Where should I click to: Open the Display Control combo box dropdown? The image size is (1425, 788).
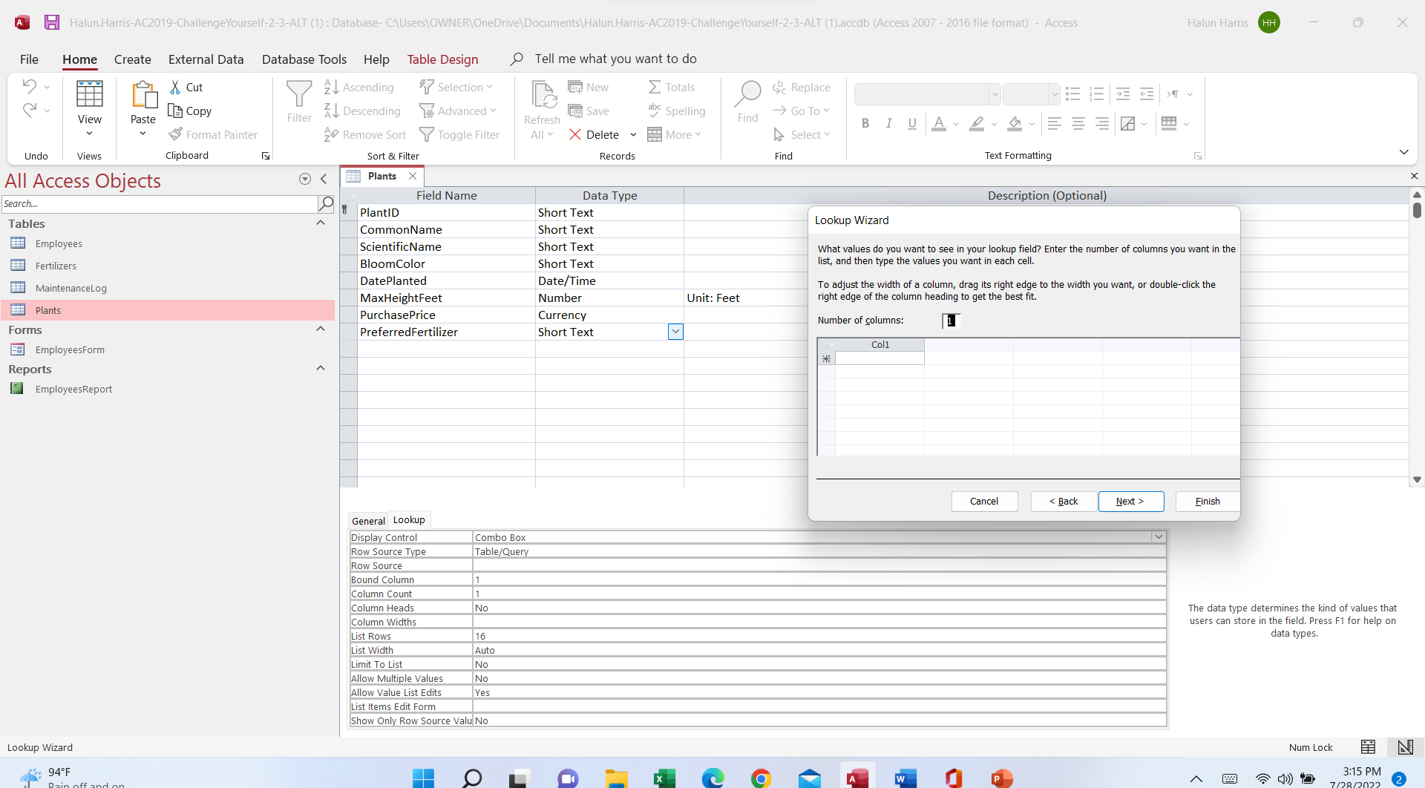point(1158,536)
